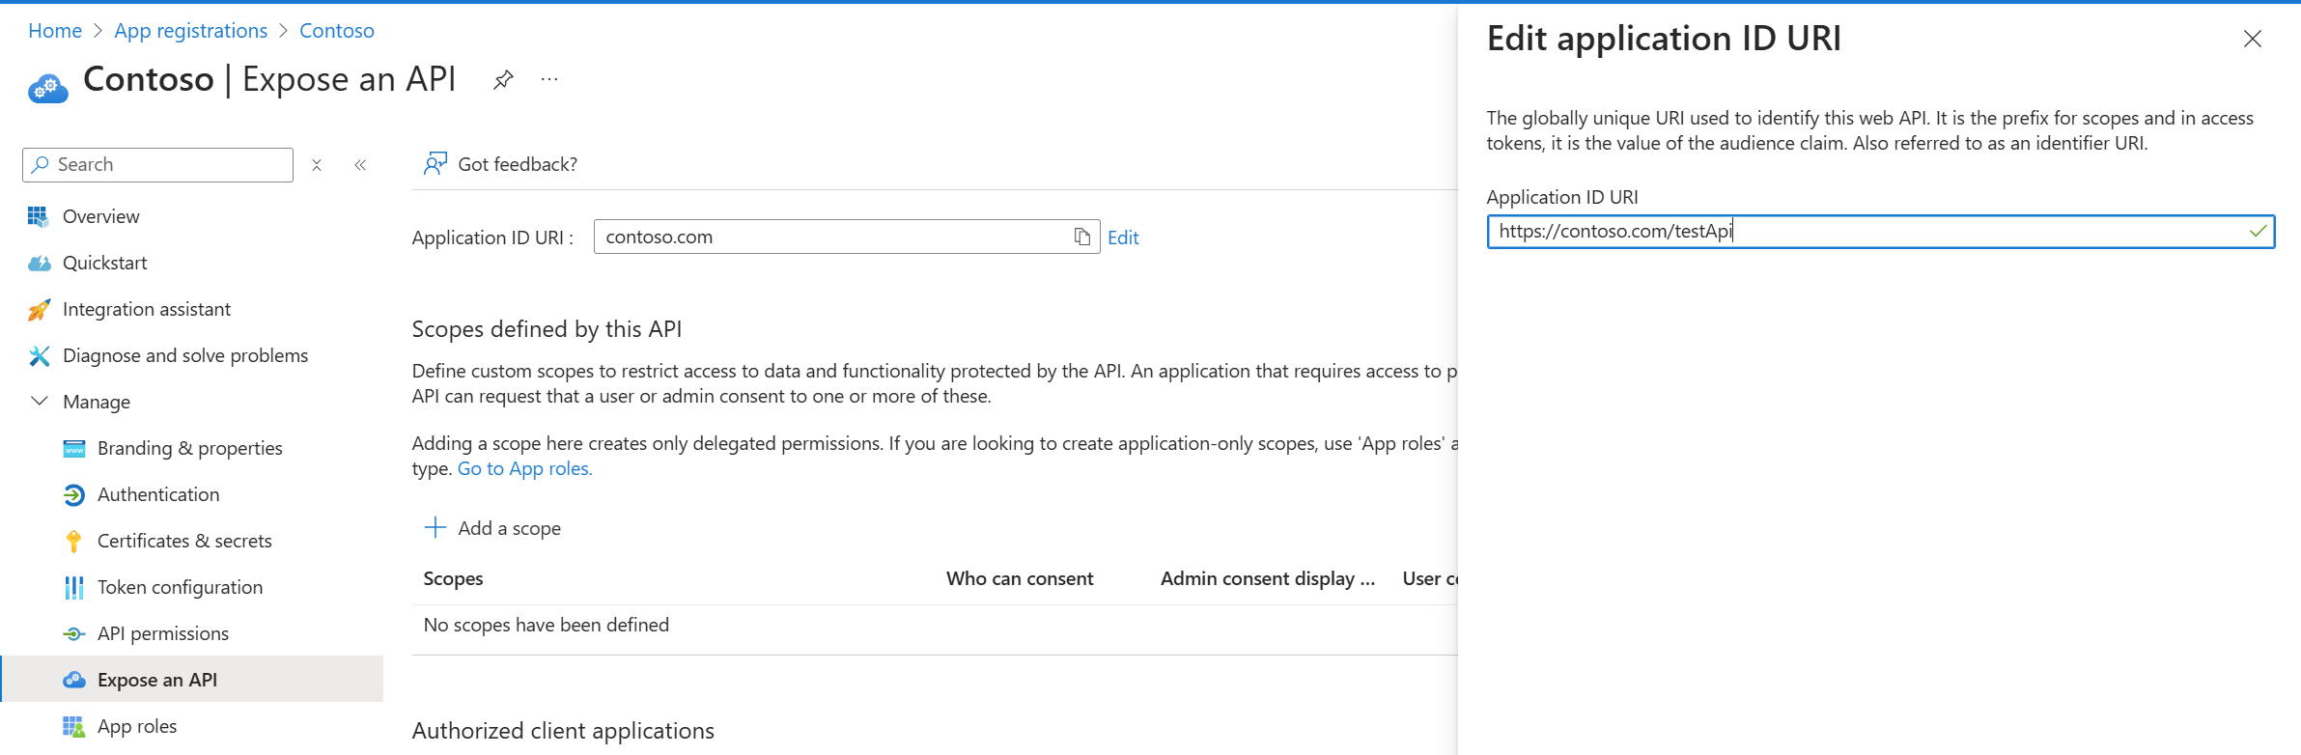The height and width of the screenshot is (755, 2301).
Task: Open Token configuration
Action: click(180, 587)
